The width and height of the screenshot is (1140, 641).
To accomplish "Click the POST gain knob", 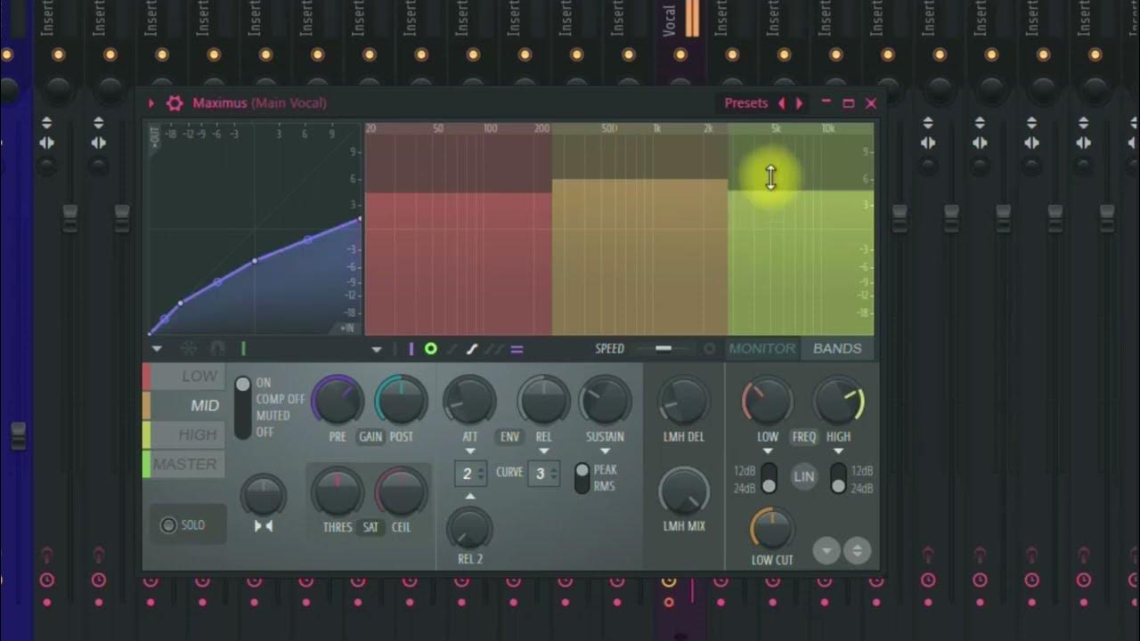I will (402, 400).
